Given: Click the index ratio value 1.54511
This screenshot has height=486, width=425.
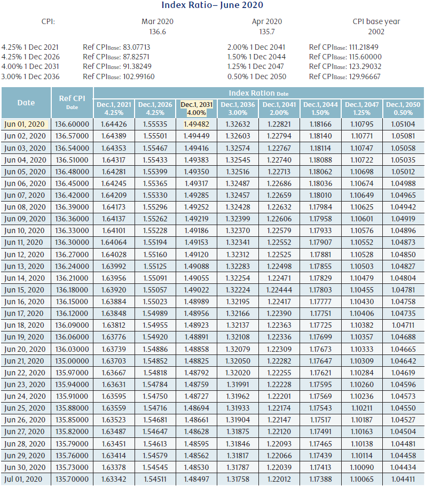Looking at the screenshot, I should (155, 479).
